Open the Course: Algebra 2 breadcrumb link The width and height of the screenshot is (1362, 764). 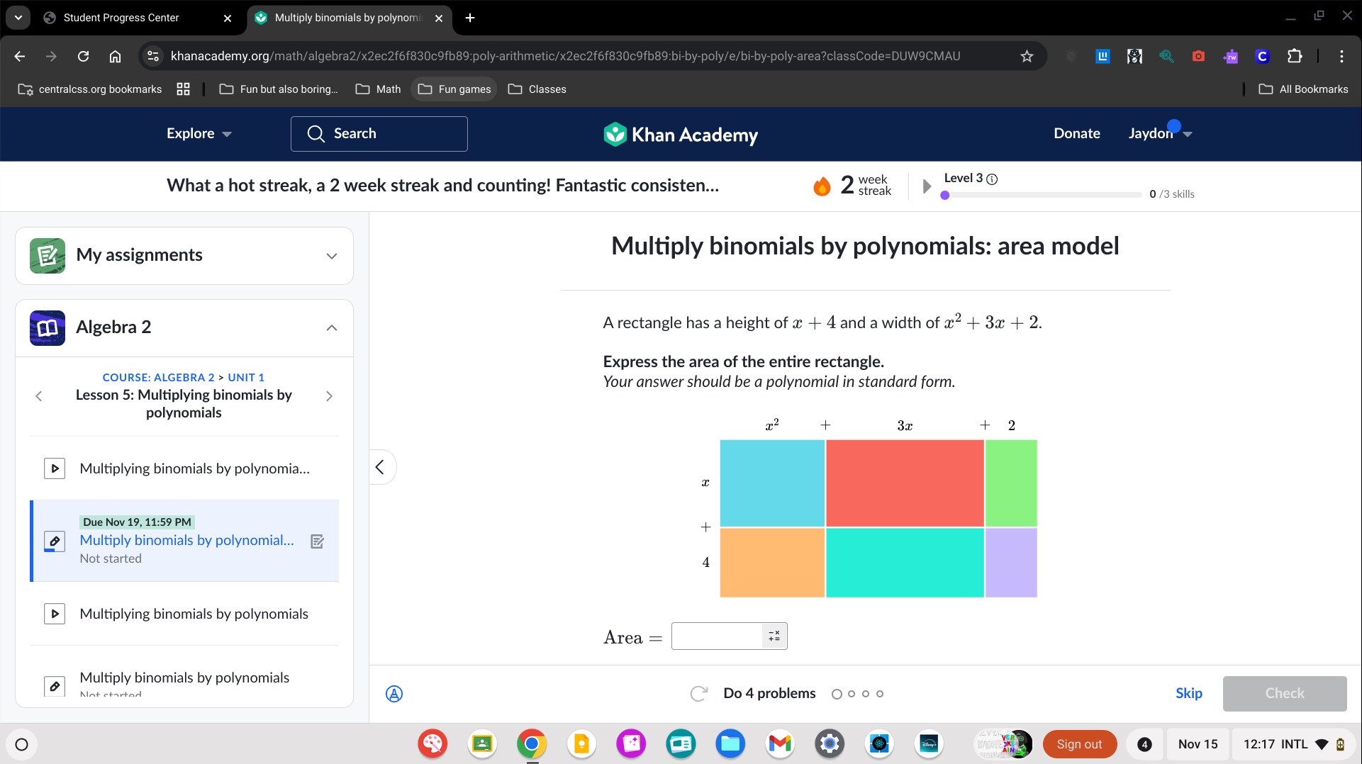coord(158,378)
